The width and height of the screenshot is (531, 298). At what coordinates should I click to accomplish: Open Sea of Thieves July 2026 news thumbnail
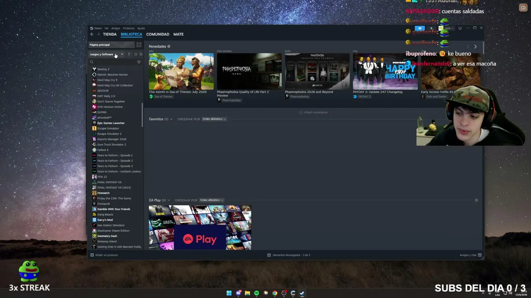click(181, 71)
